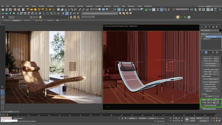Open the Graph Editors menu
Image resolution: width=222 pixels, height=125 pixels.
61,6
